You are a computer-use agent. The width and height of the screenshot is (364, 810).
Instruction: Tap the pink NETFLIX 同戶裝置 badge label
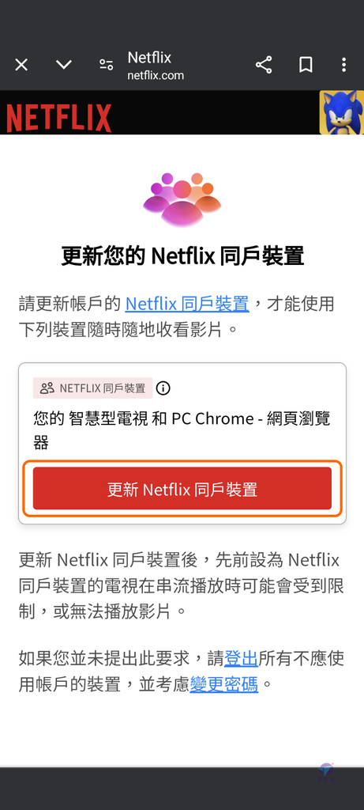coord(93,388)
